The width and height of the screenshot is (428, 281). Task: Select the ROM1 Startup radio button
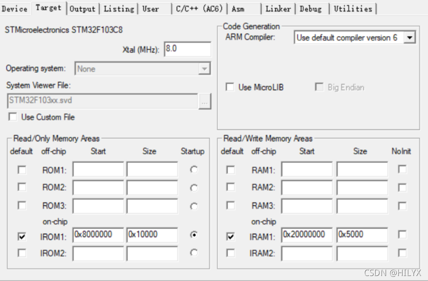pyautogui.click(x=194, y=170)
